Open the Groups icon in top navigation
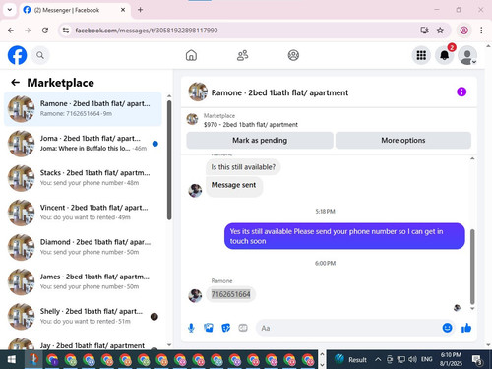This screenshot has height=369, width=492. (293, 55)
